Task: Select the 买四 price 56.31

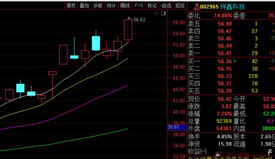Action: pyautogui.click(x=225, y=83)
